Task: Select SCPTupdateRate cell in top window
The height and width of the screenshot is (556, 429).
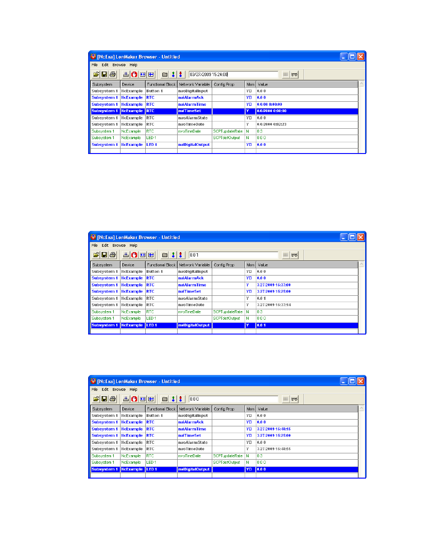Action: tap(228, 131)
